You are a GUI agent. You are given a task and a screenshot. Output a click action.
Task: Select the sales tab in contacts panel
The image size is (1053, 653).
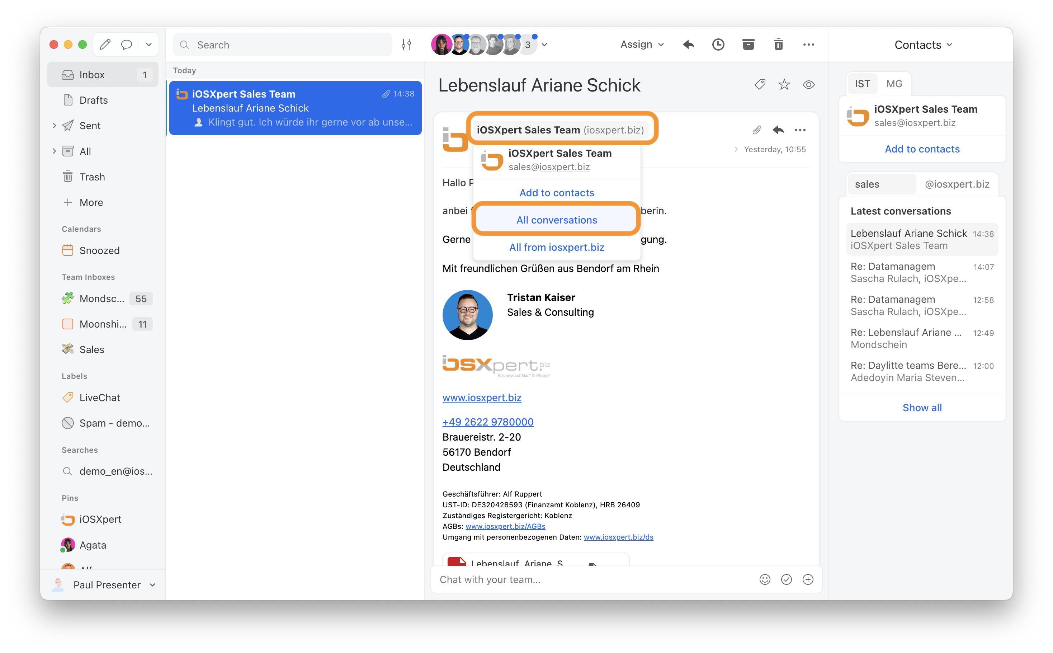tap(881, 184)
